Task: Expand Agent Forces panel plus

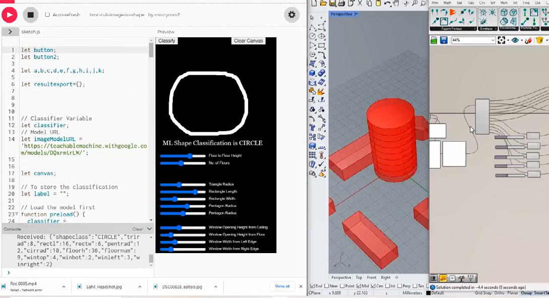Action: tap(474, 29)
